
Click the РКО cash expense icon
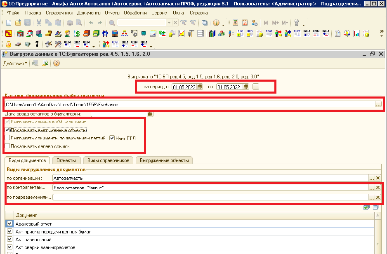pos(250,33)
